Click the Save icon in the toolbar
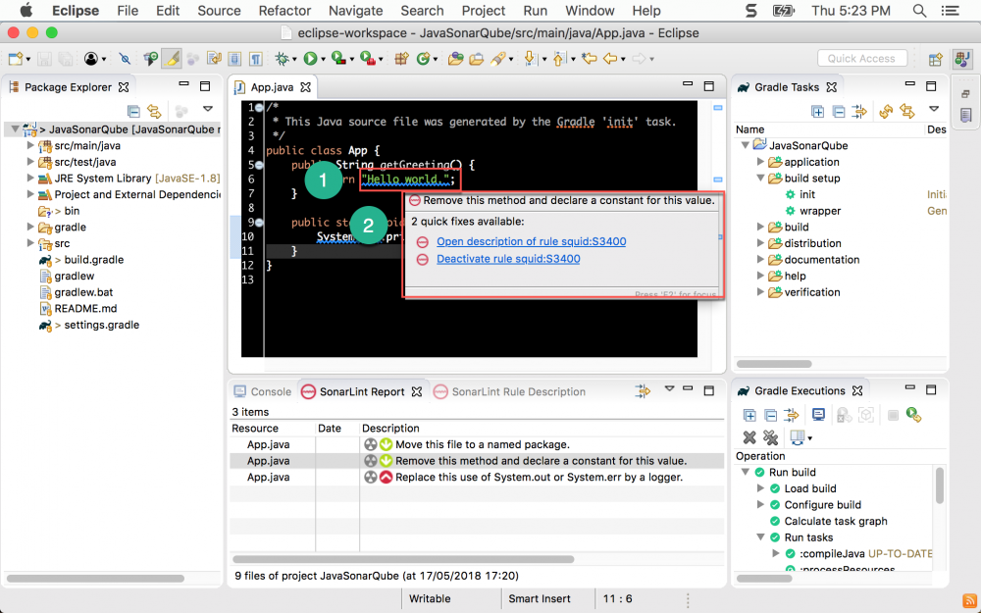Image resolution: width=981 pixels, height=613 pixels. point(44,59)
